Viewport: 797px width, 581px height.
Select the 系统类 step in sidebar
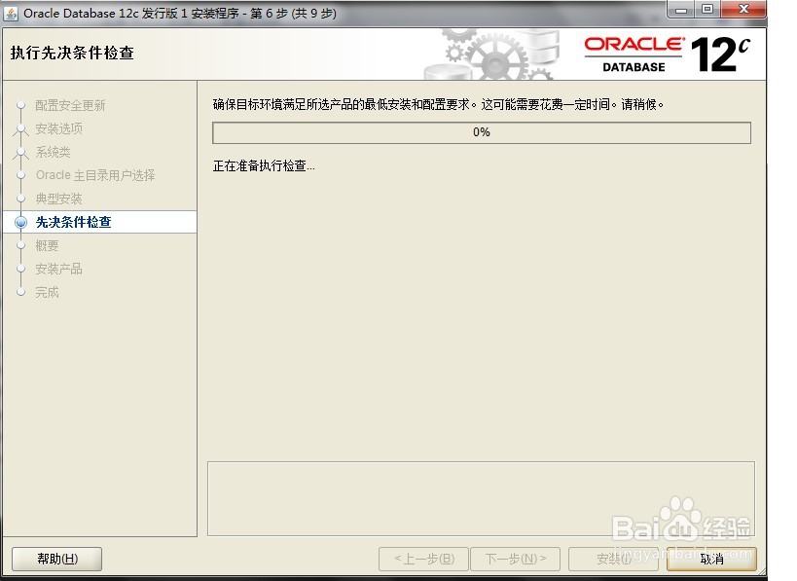53,152
